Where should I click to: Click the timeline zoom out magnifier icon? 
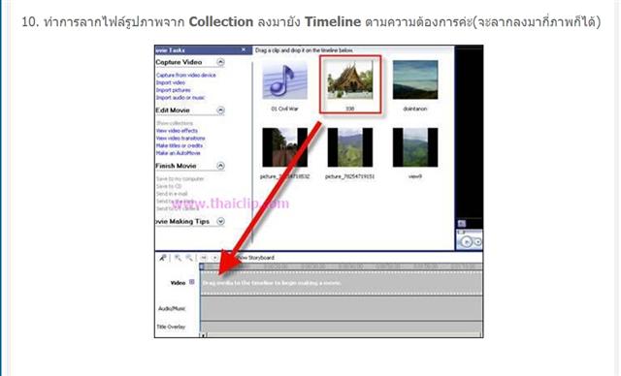(189, 258)
